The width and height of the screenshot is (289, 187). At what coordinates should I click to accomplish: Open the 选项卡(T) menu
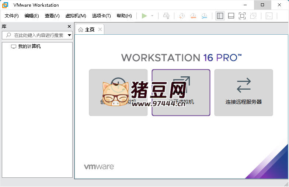pos(101,16)
